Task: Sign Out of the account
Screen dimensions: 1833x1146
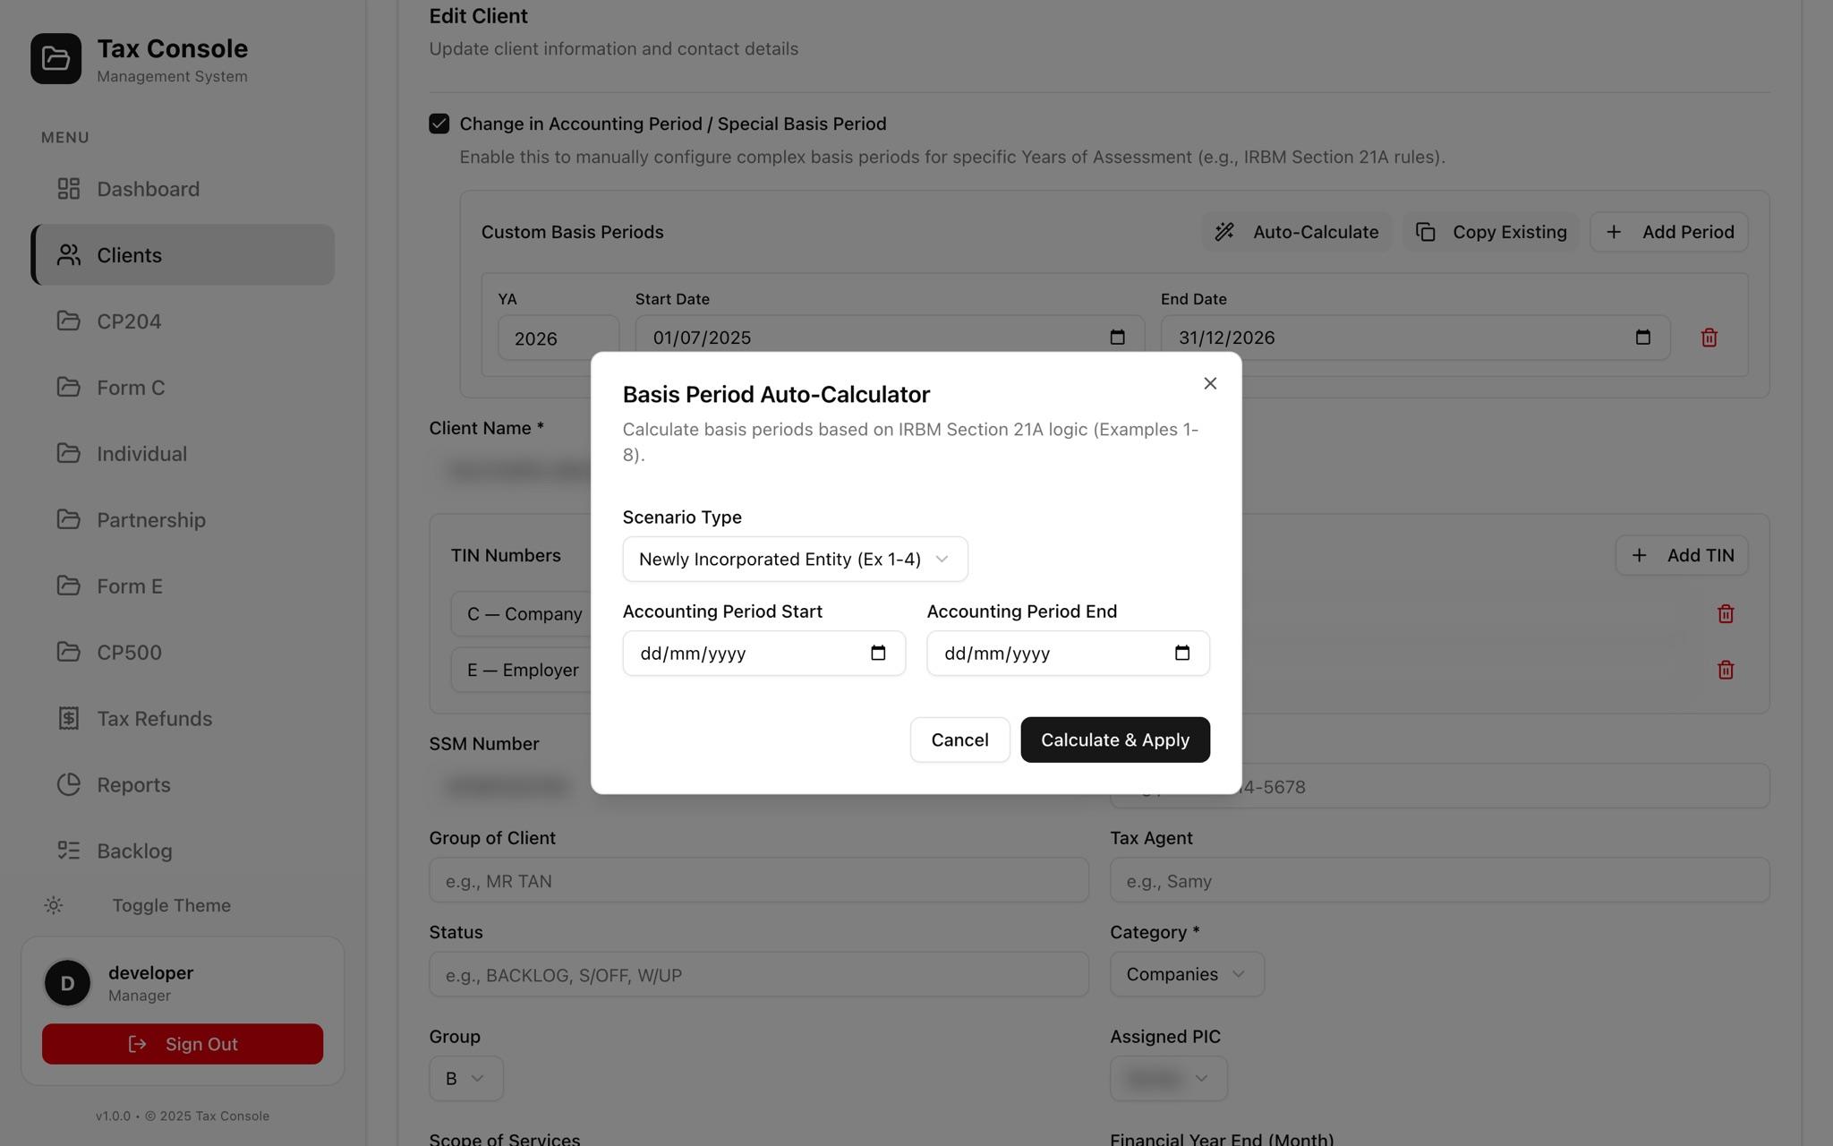Action: tap(183, 1044)
